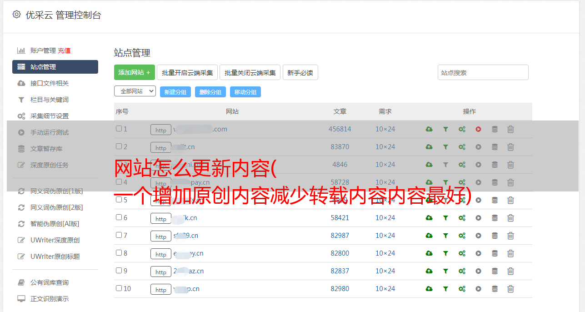This screenshot has height=312, width=585.
Task: Click the 新建分组 button
Action: point(175,92)
